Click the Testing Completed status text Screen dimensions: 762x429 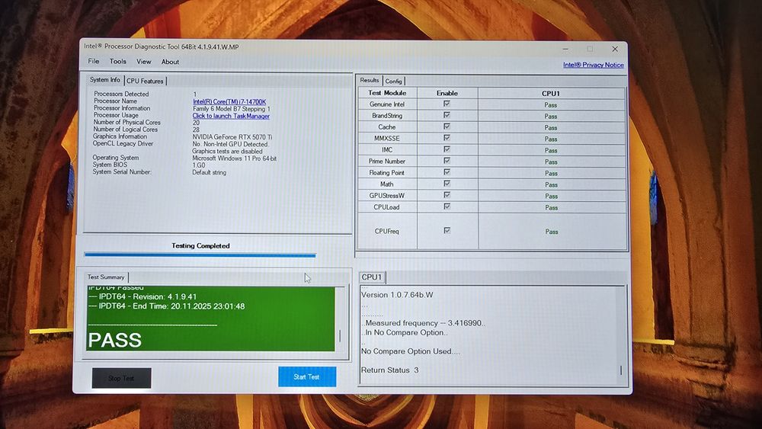pyautogui.click(x=200, y=246)
